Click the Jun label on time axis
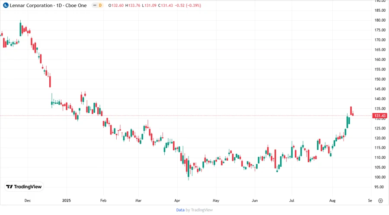Viewport: 389px width, 215px height. point(254,201)
